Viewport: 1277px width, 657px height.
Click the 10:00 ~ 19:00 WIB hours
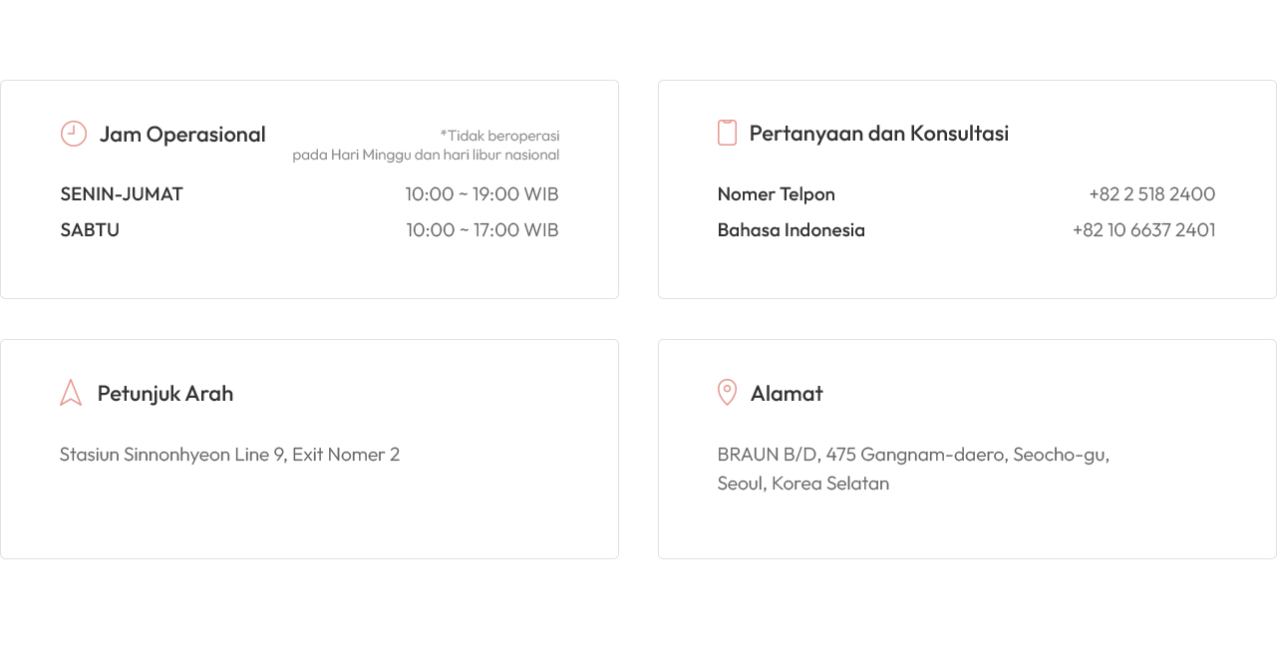pyautogui.click(x=481, y=194)
